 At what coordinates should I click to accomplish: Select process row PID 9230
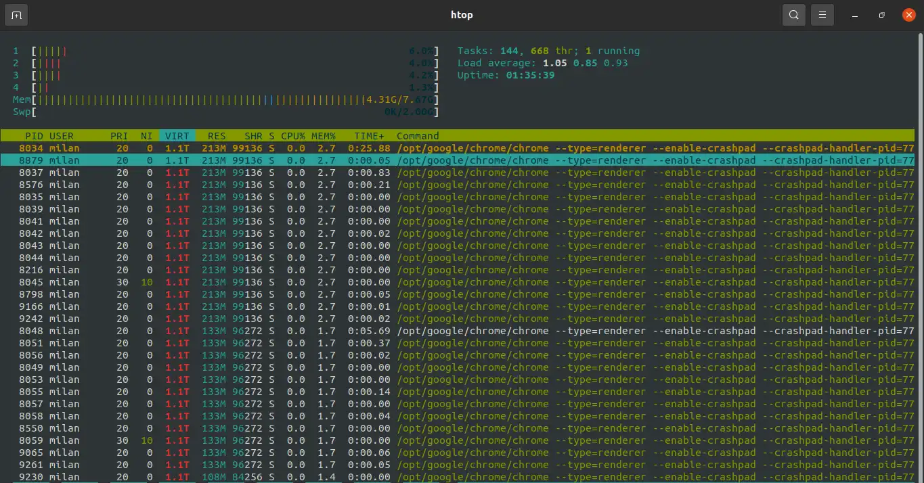pos(458,477)
